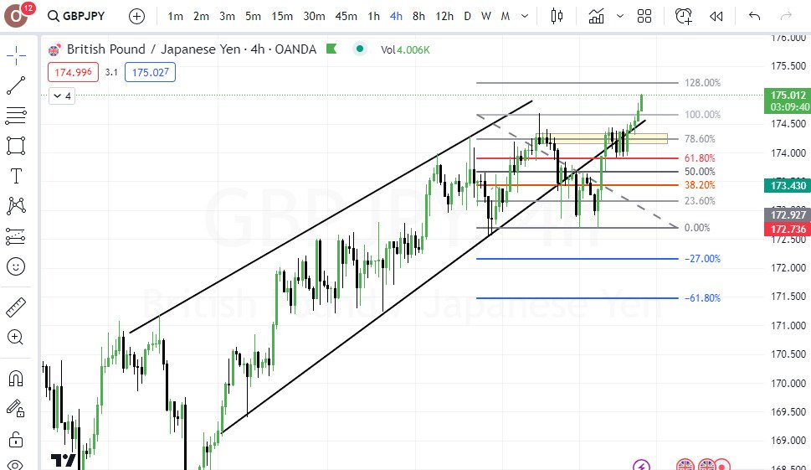The image size is (811, 470).
Task: Create an alert with the clock icon
Action: point(683,16)
